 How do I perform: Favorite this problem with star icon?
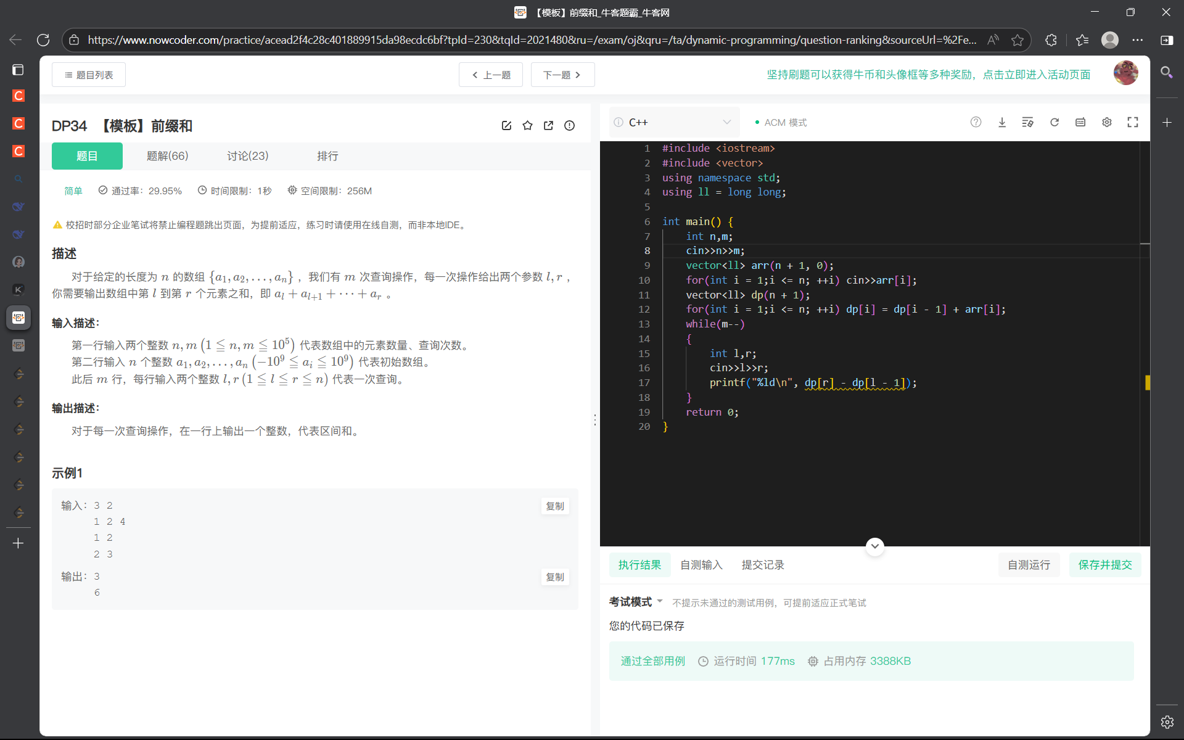[x=527, y=126]
